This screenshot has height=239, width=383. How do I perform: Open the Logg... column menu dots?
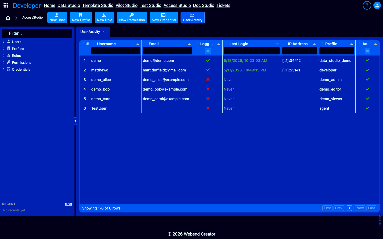coord(197,44)
